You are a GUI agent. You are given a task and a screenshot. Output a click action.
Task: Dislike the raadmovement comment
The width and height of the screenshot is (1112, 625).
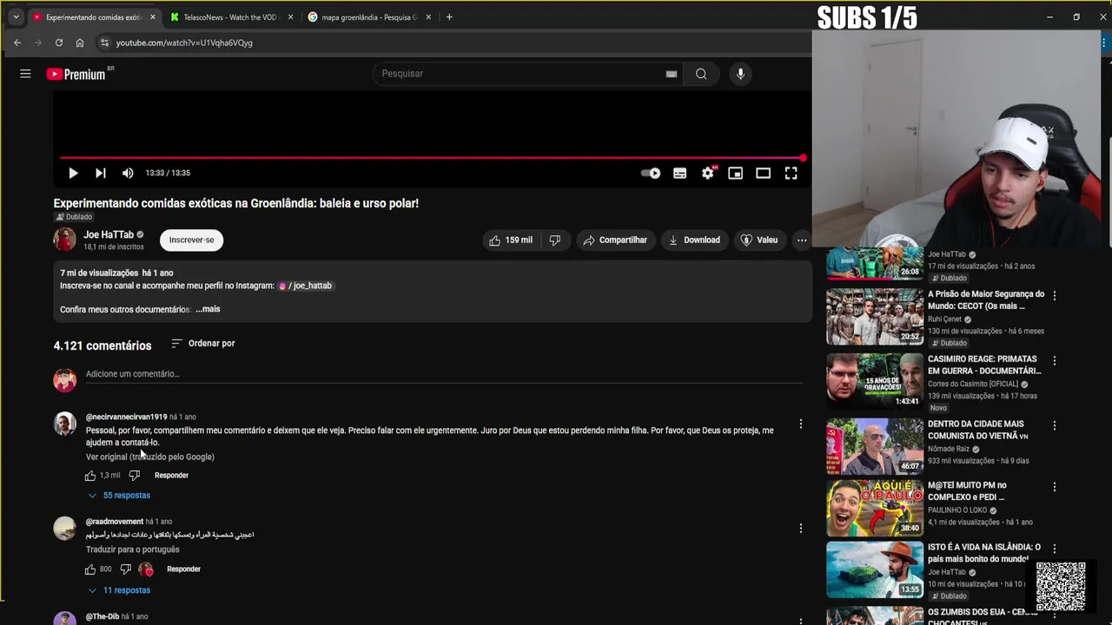coord(126,569)
